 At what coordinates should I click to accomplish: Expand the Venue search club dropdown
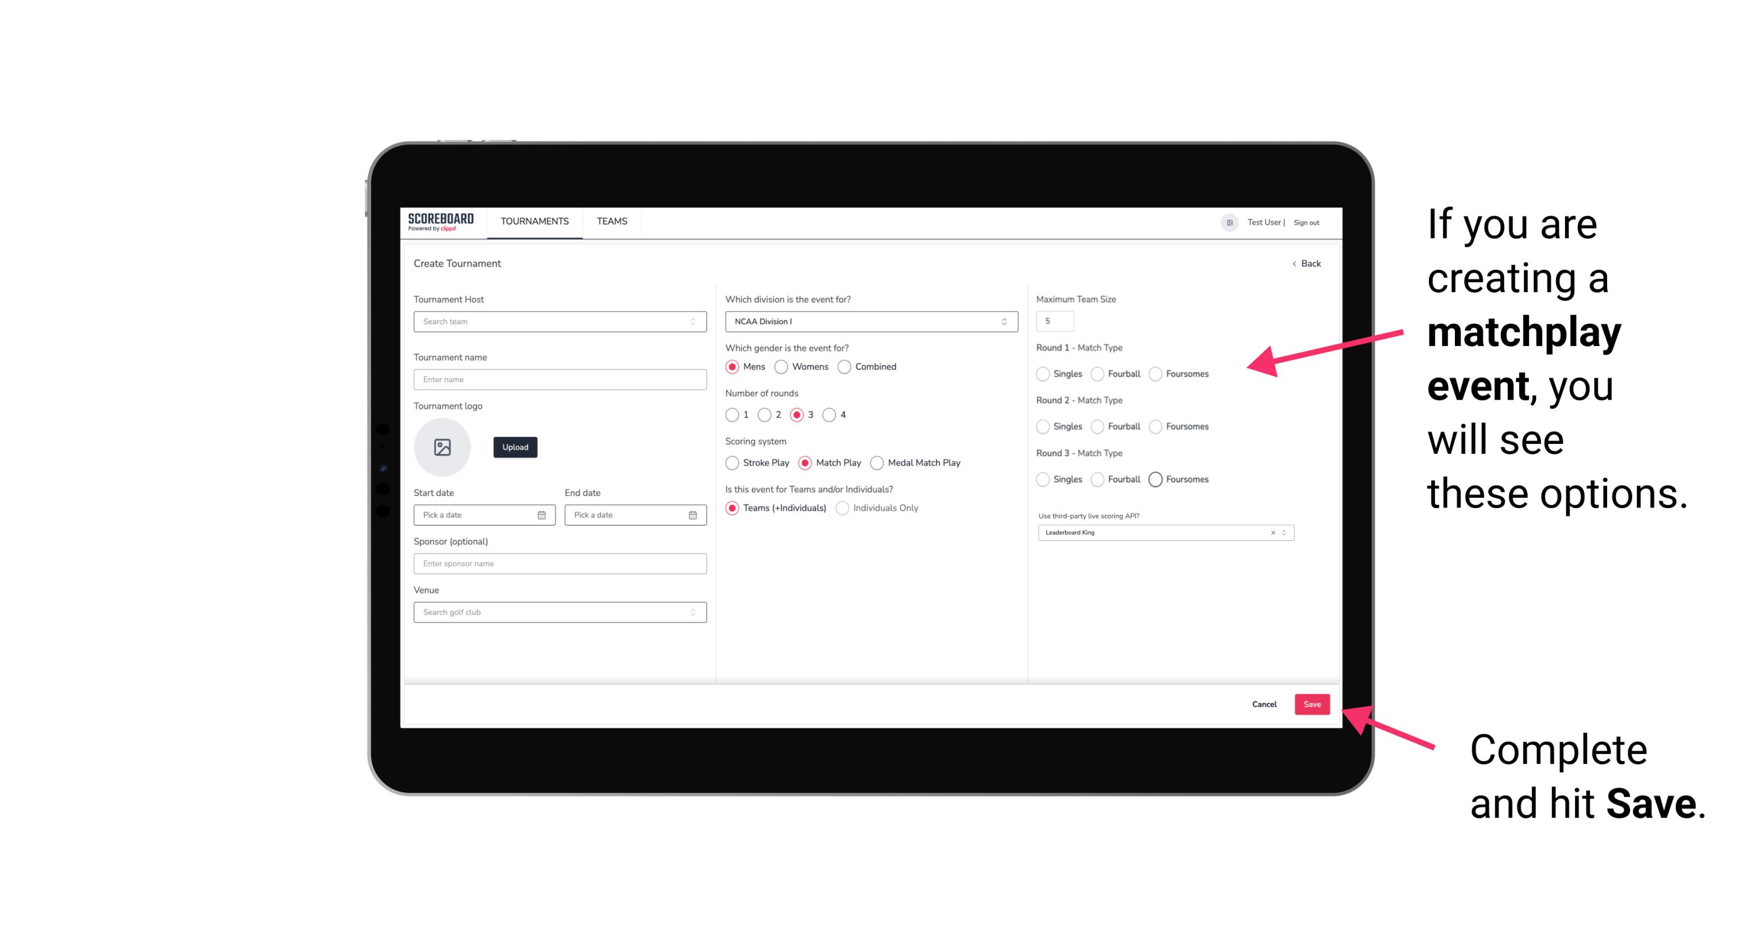[691, 612]
